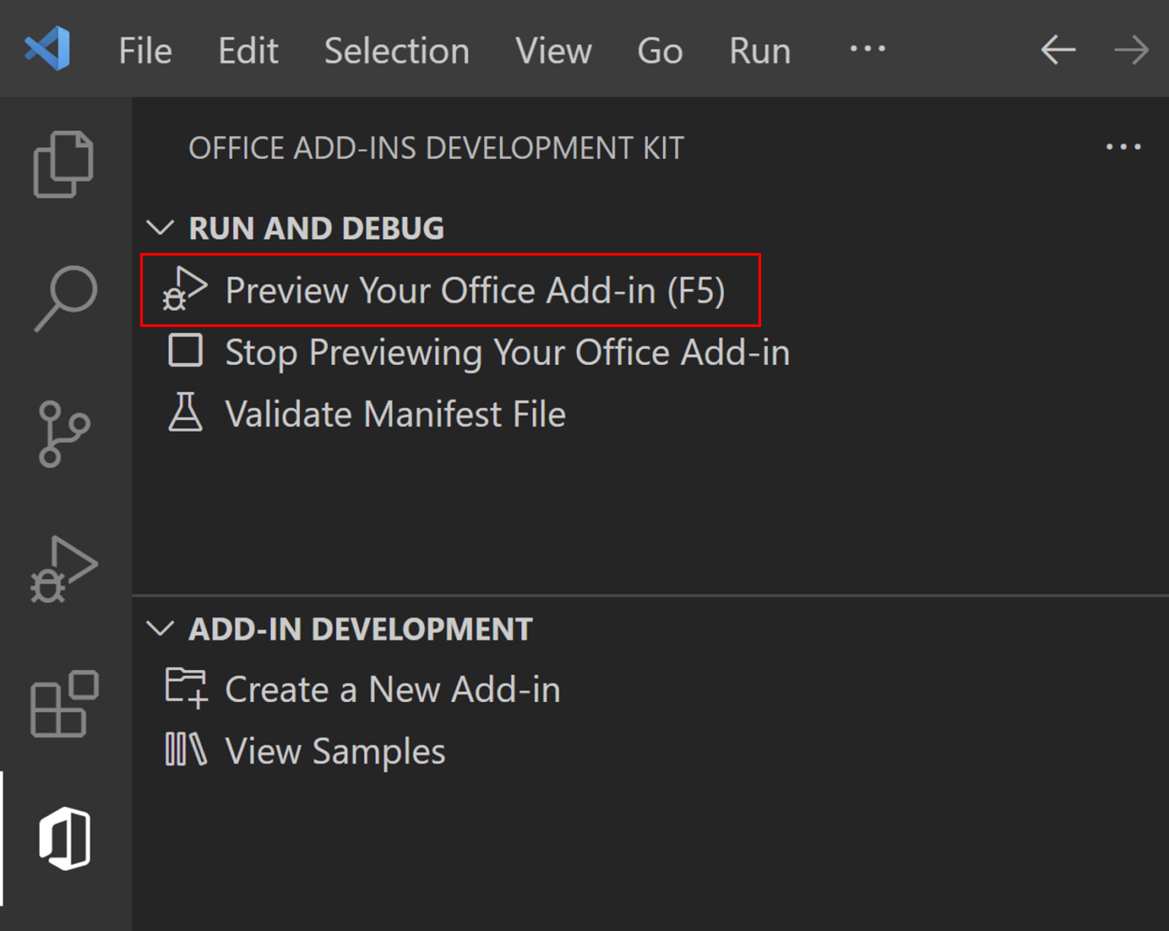Collapse the RUN AND DEBUG section
Screen dimensions: 1169x931
(x=162, y=227)
